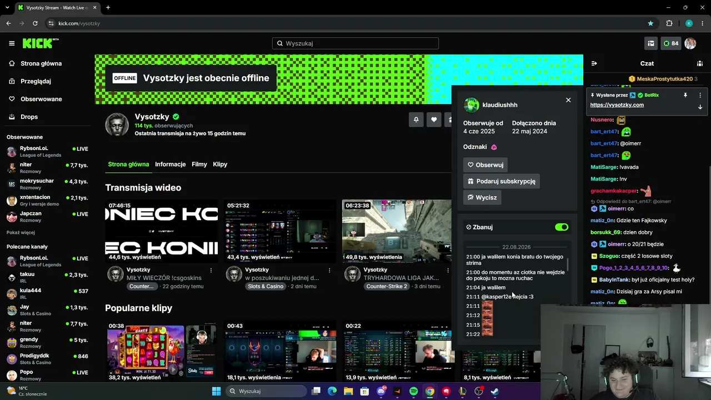This screenshot has width=711, height=400.
Task: Switch to the Filmy tab
Action: (199, 164)
